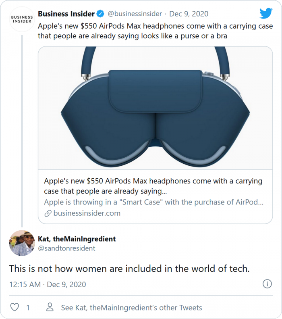Click the heart like icon
The width and height of the screenshot is (282, 319).
15,307
